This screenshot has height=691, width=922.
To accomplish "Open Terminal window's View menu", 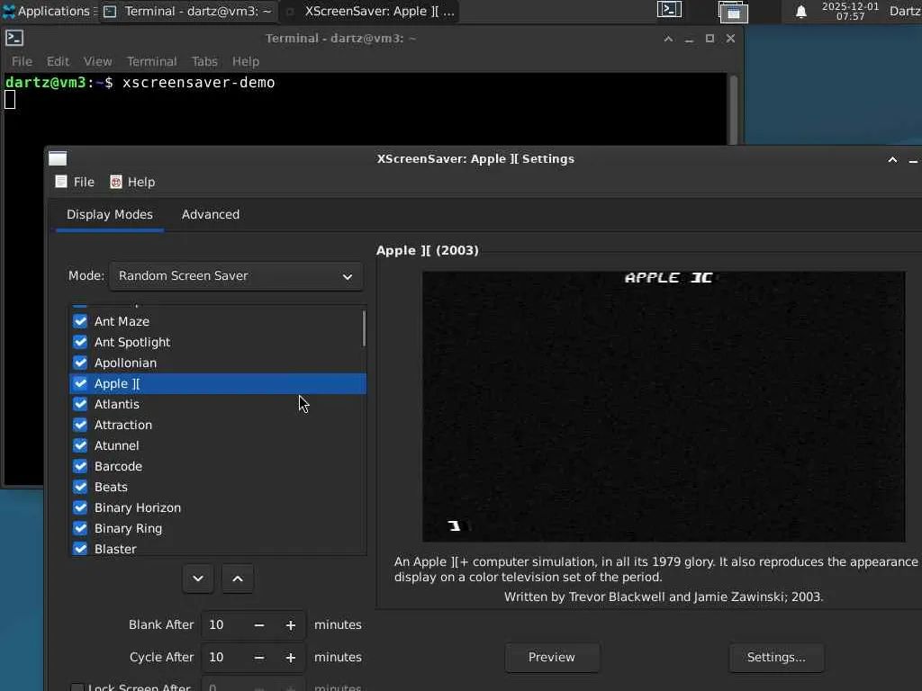I will pyautogui.click(x=97, y=61).
